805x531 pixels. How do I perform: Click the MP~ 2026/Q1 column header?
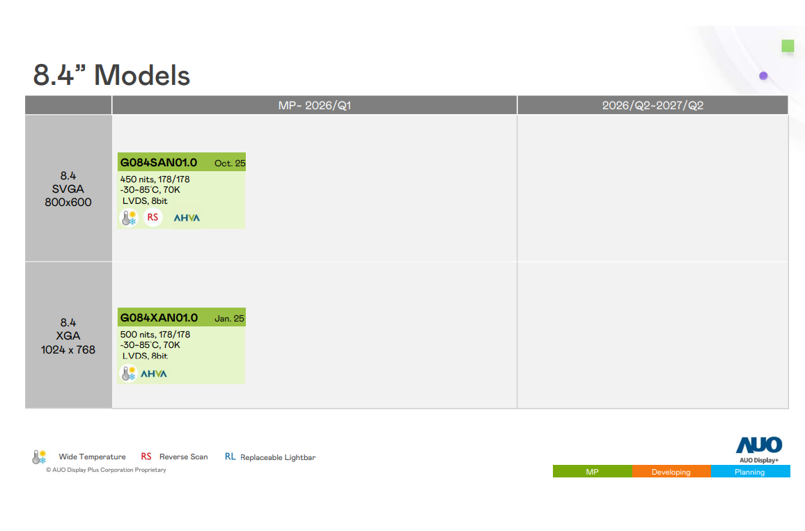tap(314, 105)
